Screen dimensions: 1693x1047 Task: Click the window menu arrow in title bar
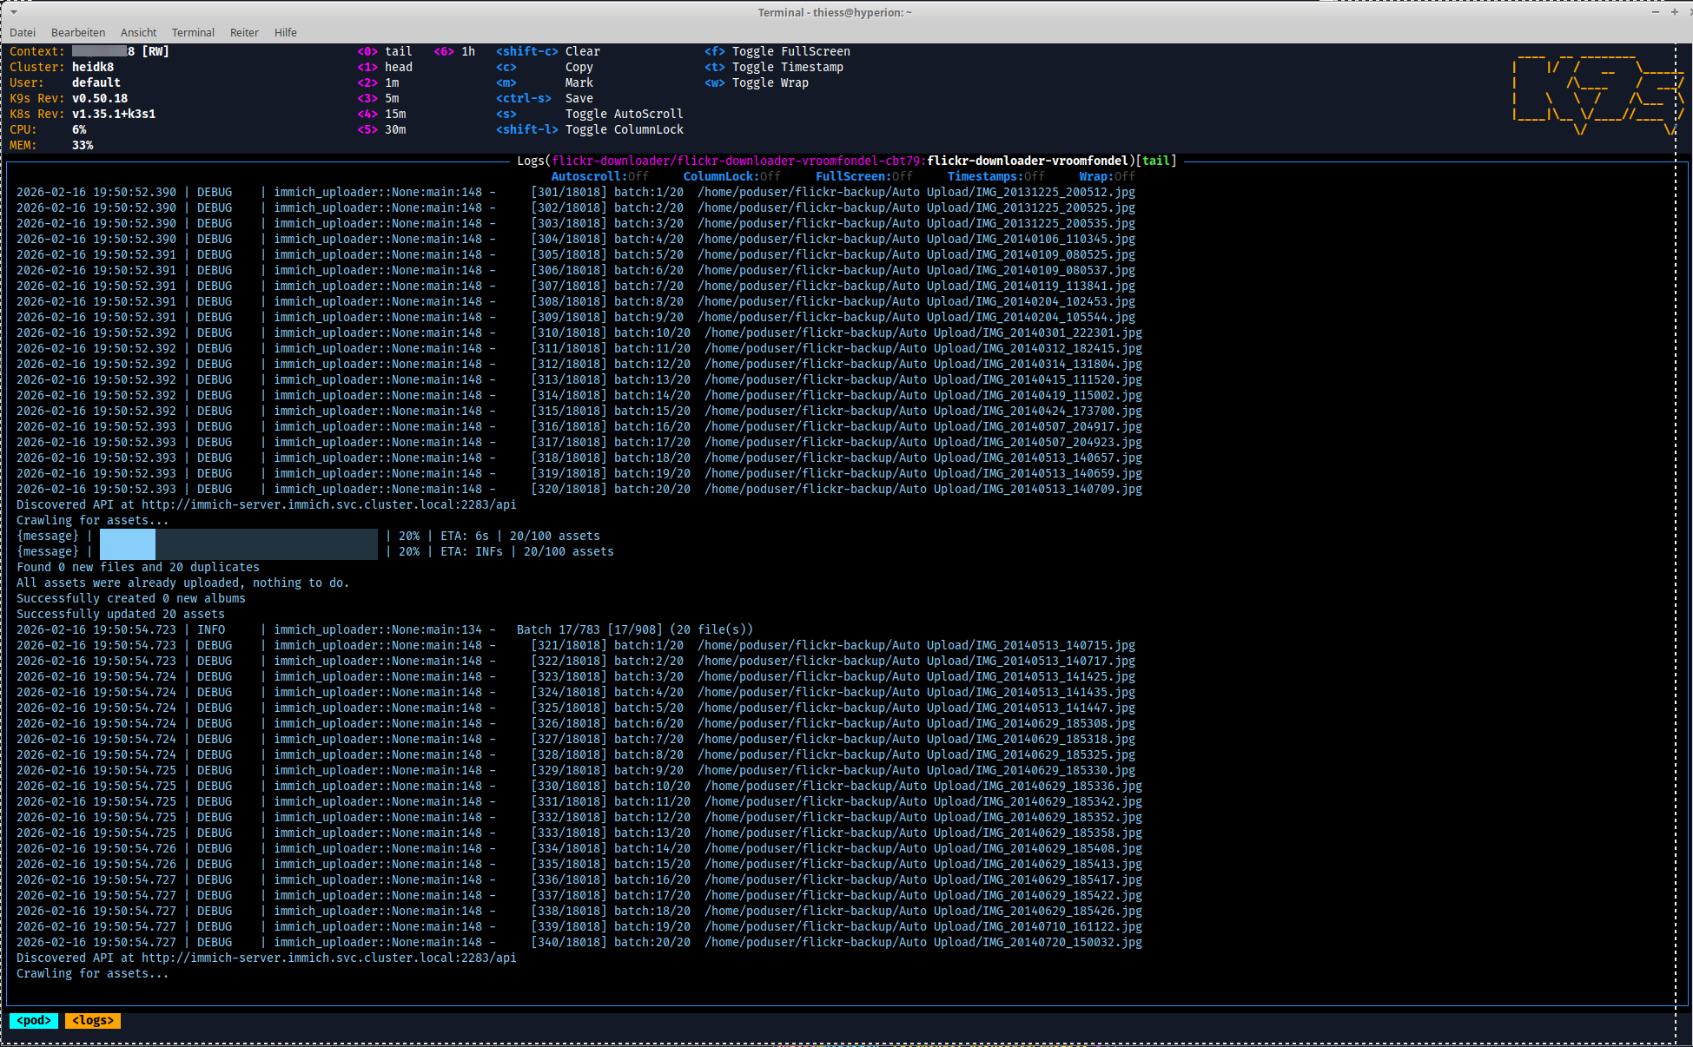(13, 12)
